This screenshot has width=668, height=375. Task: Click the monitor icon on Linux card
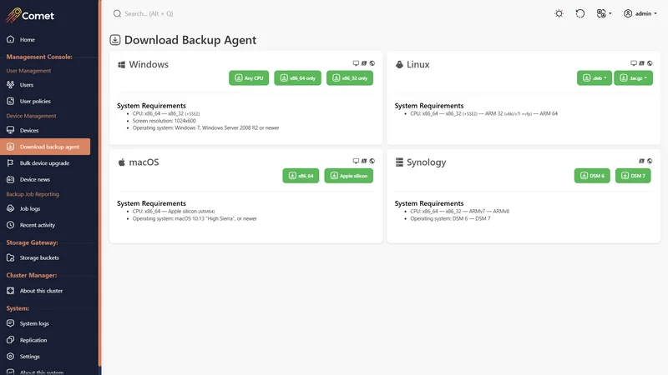pos(634,63)
